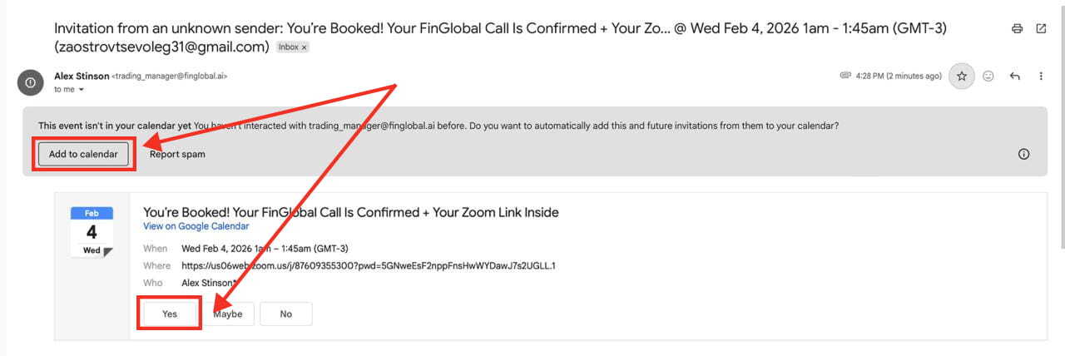Reply using the arrow icon
Screen dimensions: 1065x356
click(x=1014, y=76)
